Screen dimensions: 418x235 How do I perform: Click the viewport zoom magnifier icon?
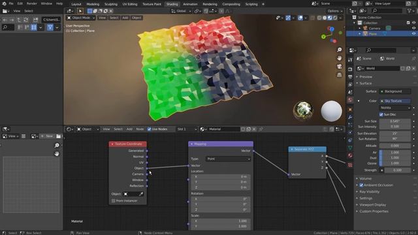click(x=339, y=50)
